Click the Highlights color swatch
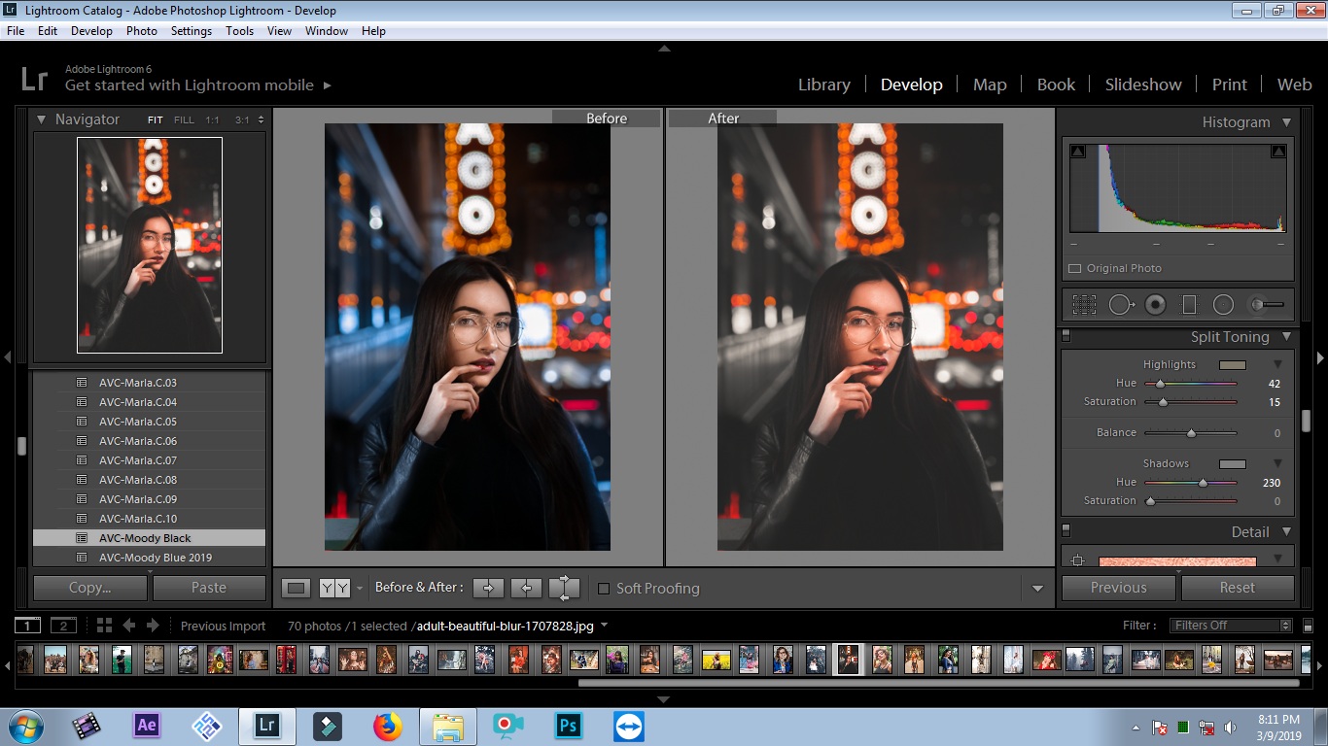This screenshot has height=746, width=1328. 1232,365
